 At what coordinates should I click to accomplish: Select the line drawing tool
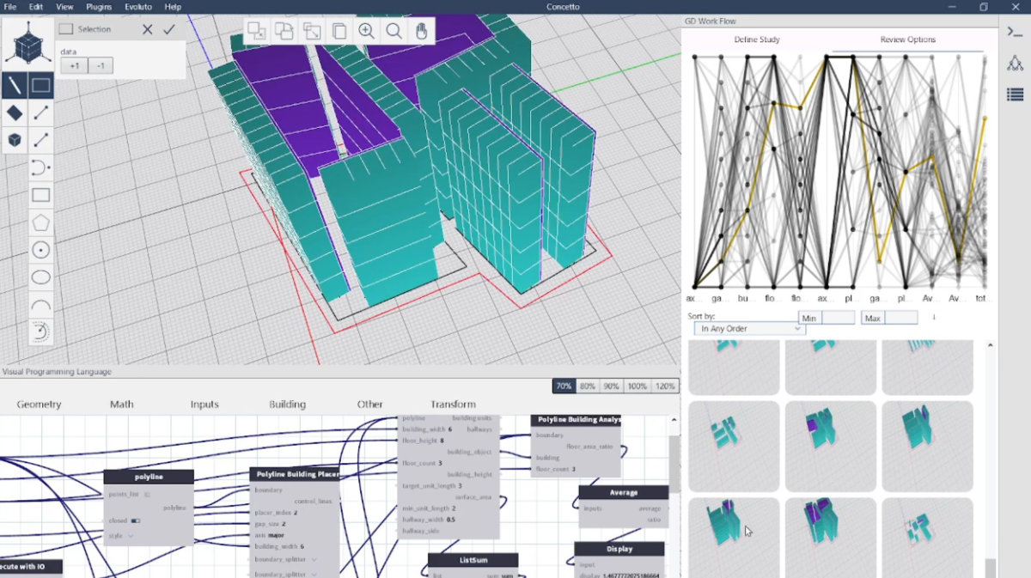coord(15,85)
